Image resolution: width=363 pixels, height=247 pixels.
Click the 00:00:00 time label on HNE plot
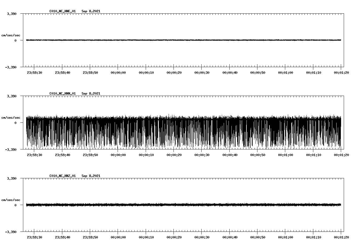(118, 72)
